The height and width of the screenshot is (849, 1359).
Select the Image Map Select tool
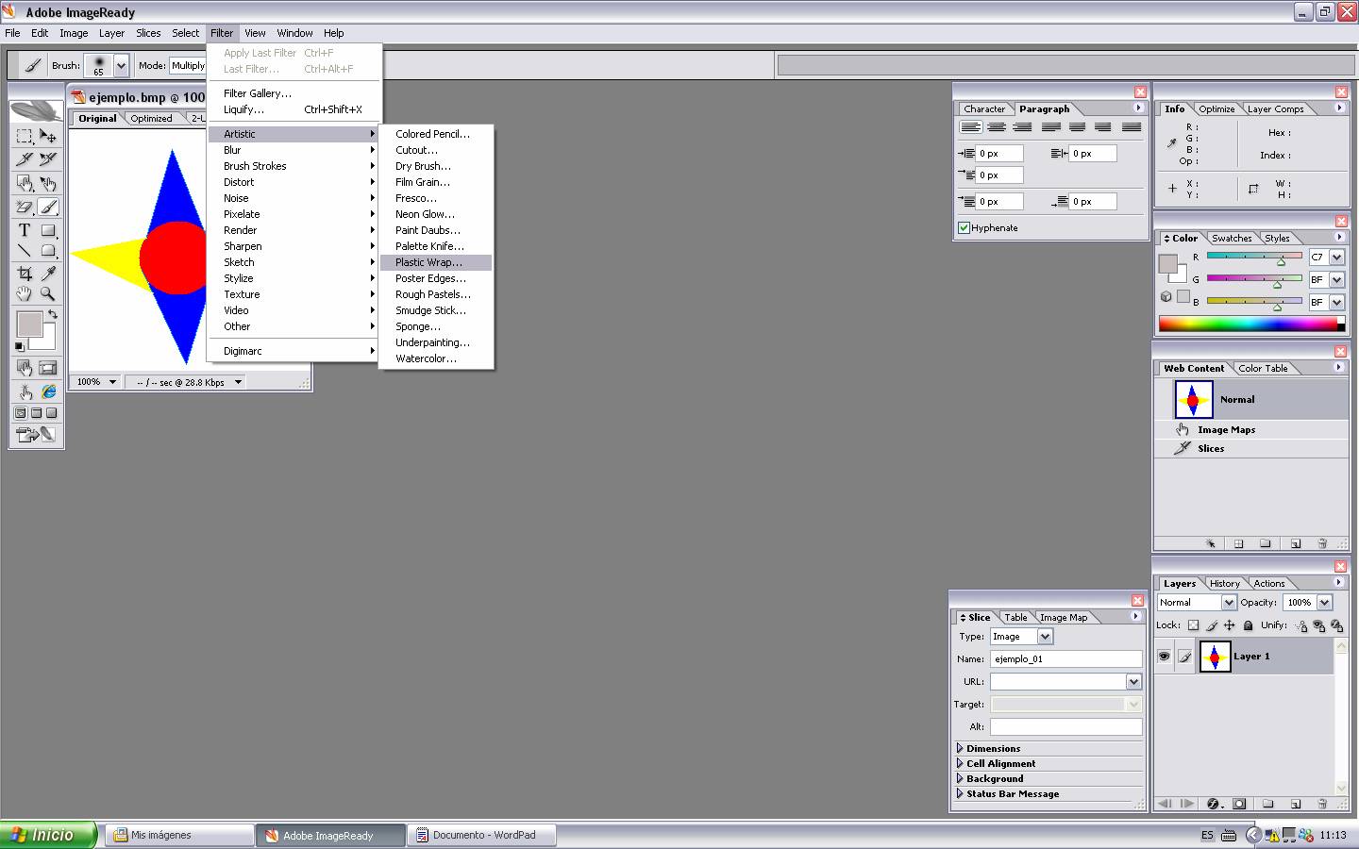coord(48,183)
